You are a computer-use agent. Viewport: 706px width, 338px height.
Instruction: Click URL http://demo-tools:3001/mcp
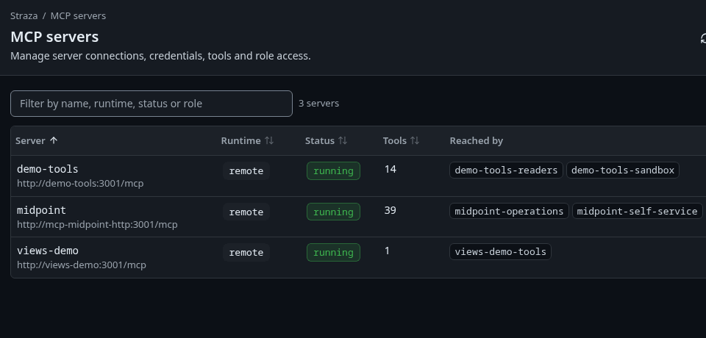click(x=80, y=184)
